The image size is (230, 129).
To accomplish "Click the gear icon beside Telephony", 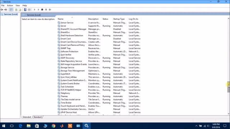I will point(59,93).
